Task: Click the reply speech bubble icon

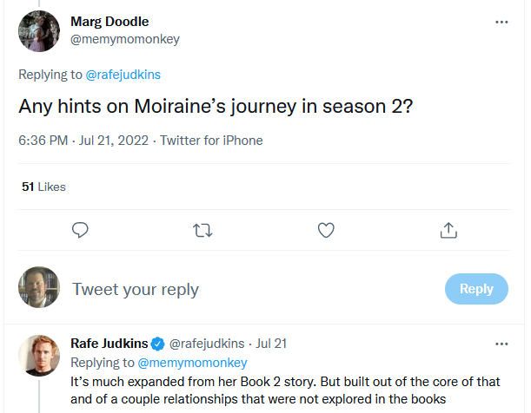Action: pos(81,230)
